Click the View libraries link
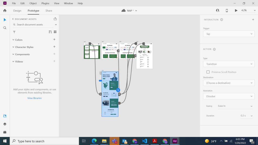This screenshot has height=145, width=258. point(35,98)
